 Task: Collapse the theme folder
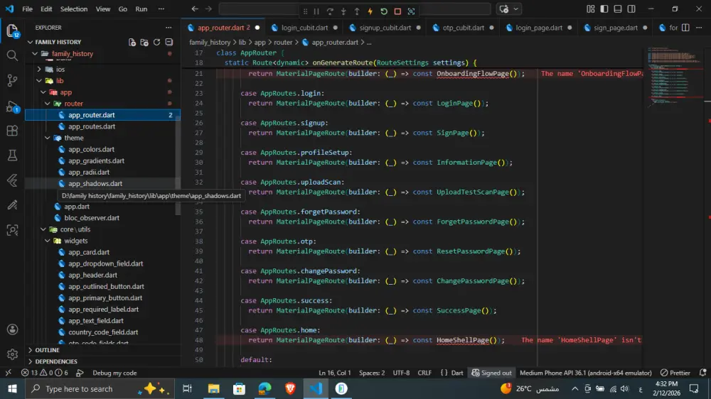[x=73, y=138]
